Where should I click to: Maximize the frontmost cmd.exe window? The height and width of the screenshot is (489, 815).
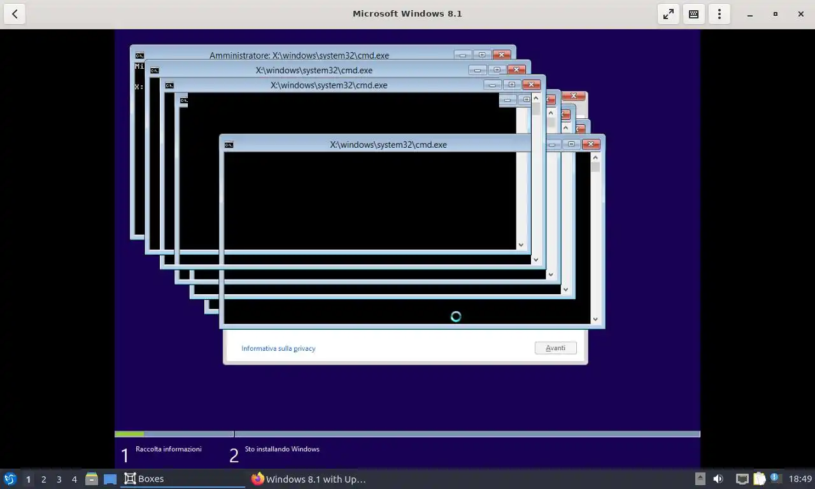(571, 144)
